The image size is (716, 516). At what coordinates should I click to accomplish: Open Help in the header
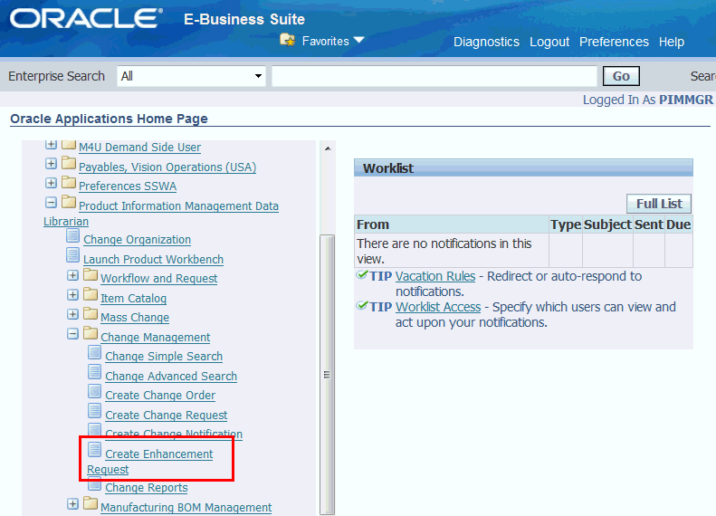[672, 42]
